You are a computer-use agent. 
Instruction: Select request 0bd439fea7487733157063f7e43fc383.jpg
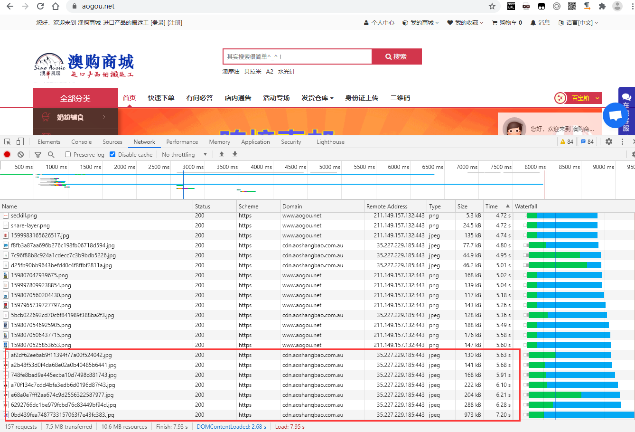63,415
